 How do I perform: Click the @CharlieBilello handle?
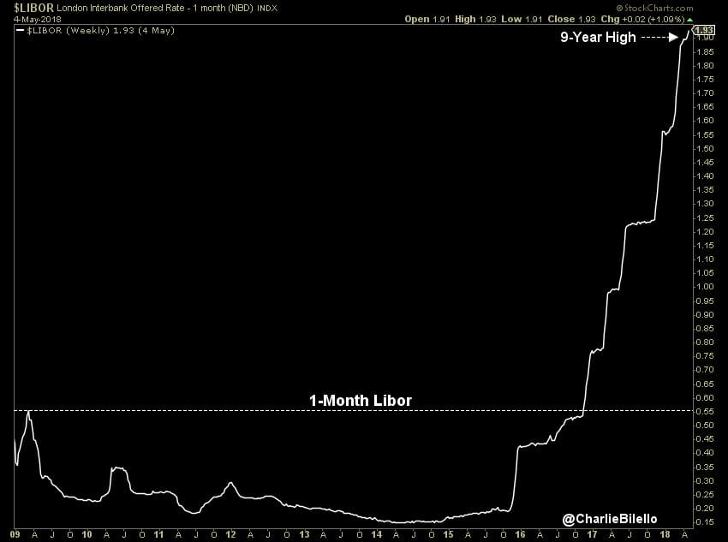(610, 519)
